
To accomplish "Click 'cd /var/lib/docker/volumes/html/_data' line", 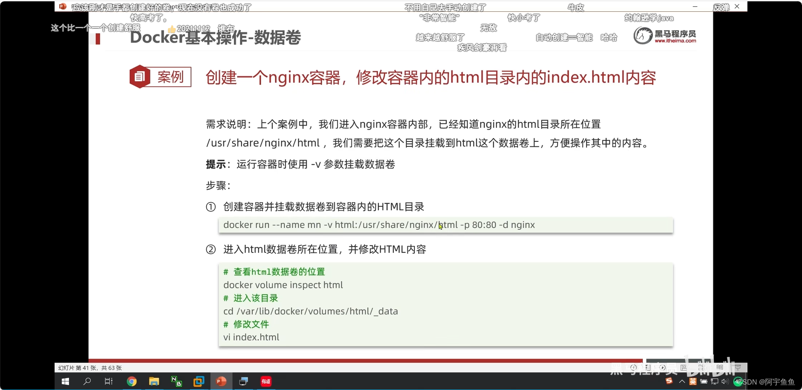I will (311, 311).
